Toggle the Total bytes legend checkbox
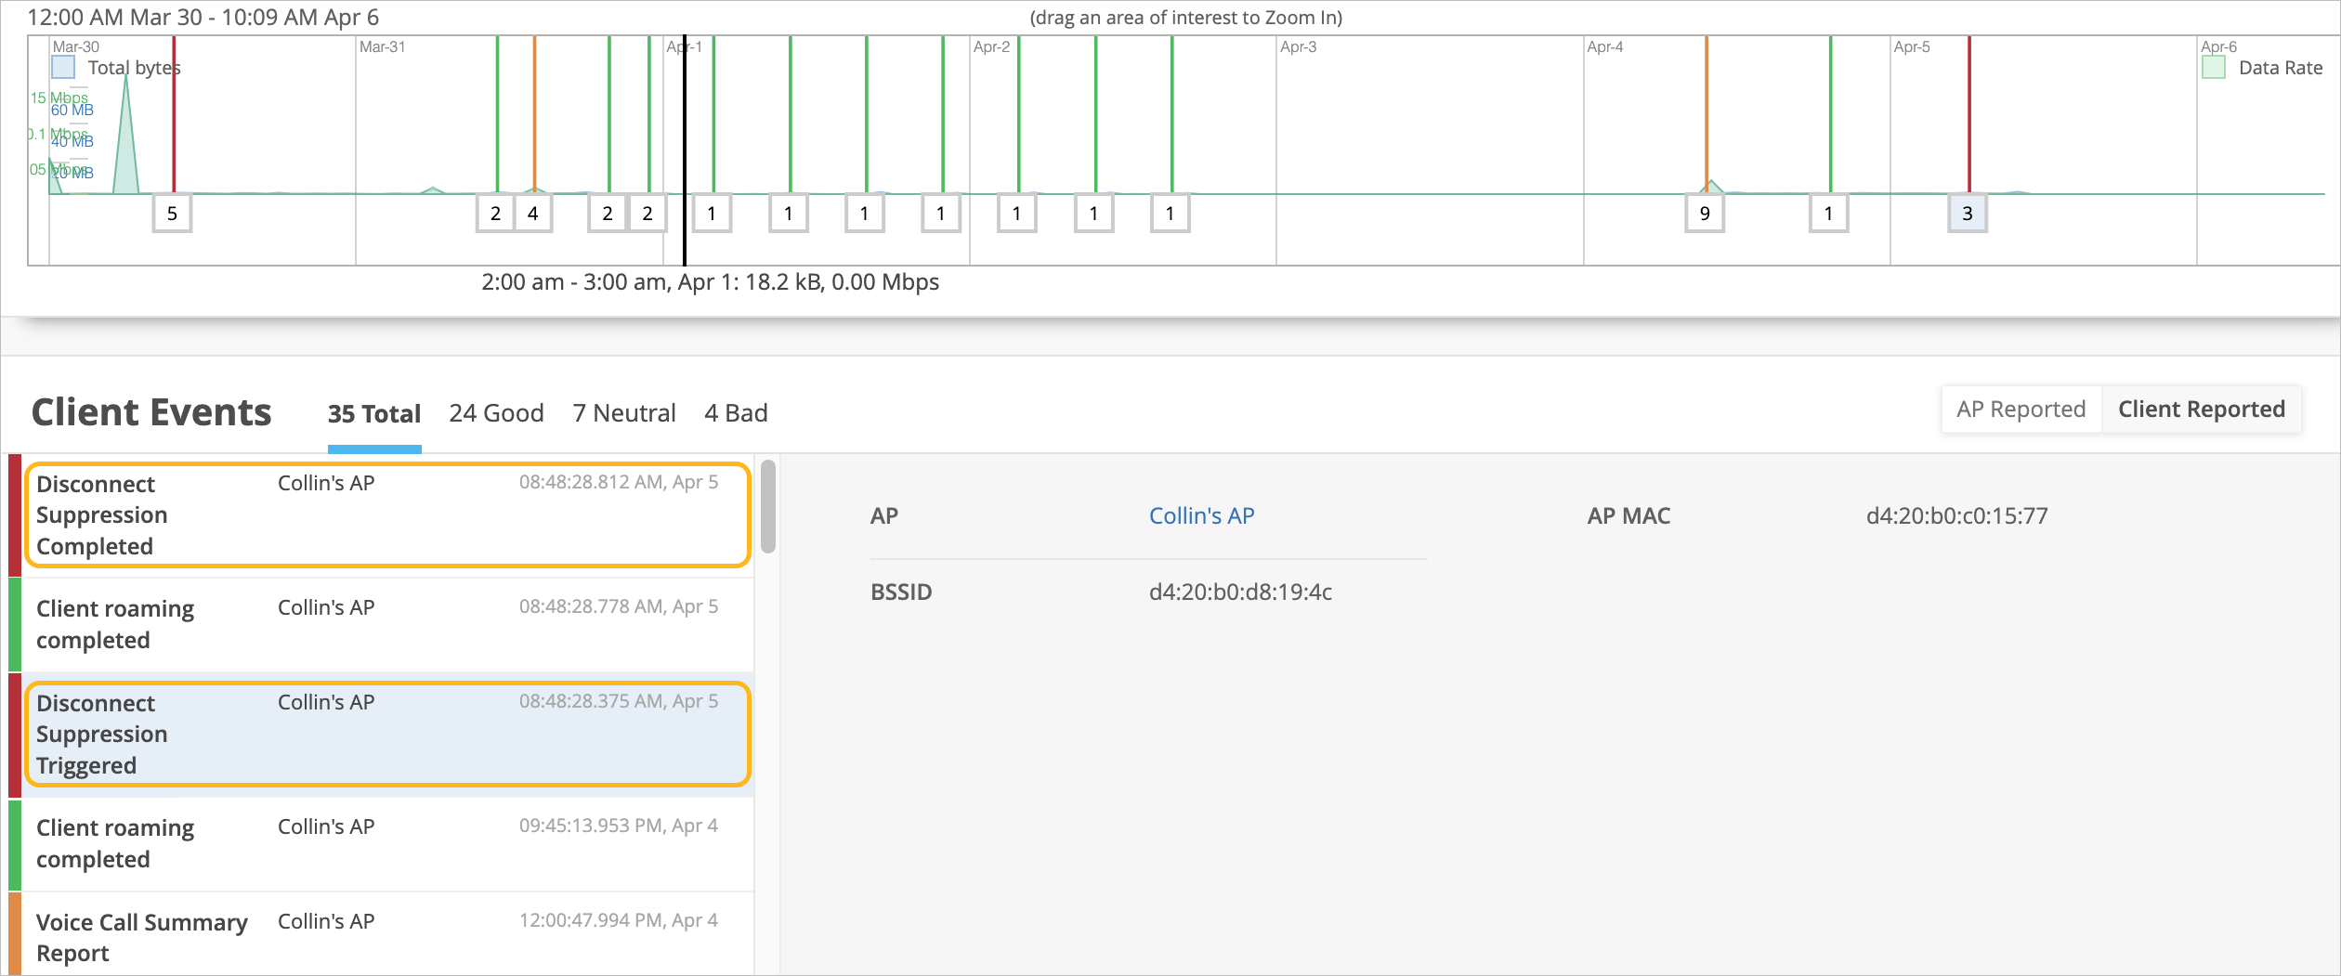Screen dimensions: 2341x976 (x=63, y=67)
